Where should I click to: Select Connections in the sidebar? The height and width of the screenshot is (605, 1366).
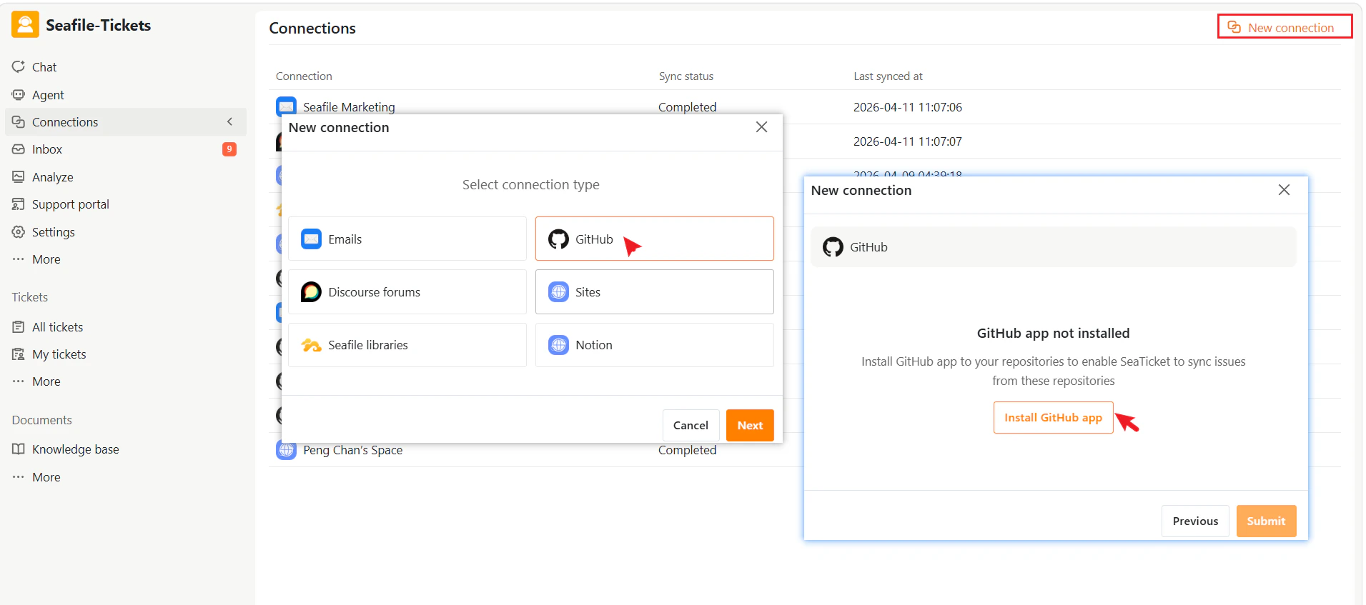click(125, 122)
